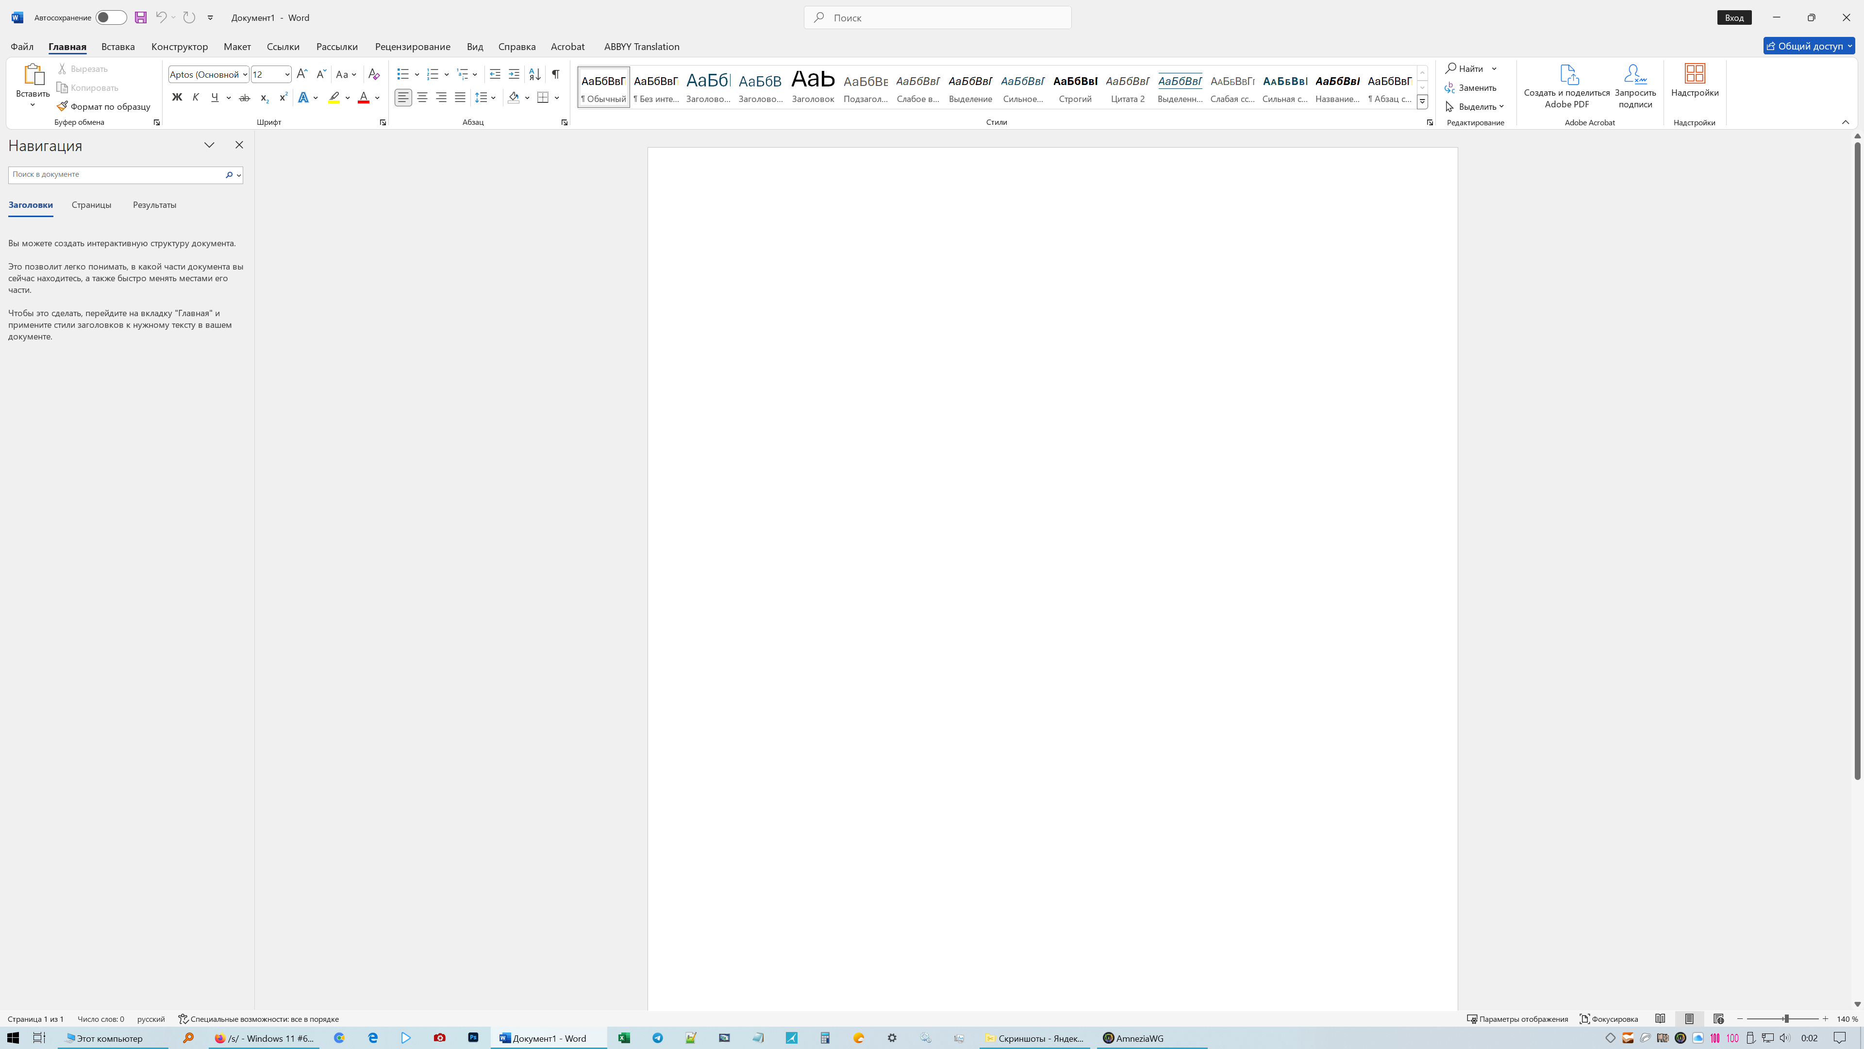Screen dimensions: 1864x1049
Task: Click the sort A-Z icon
Action: pos(535,74)
